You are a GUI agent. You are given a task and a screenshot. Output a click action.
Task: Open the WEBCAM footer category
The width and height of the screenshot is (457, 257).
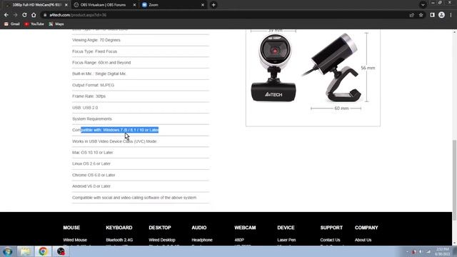(245, 228)
